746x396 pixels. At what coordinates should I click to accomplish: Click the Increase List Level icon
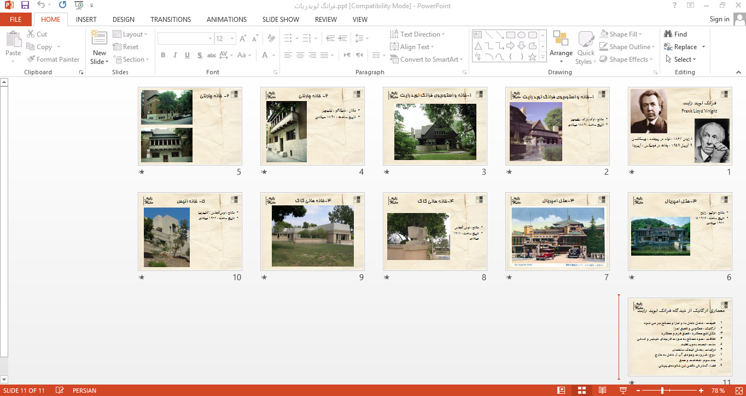[342, 39]
